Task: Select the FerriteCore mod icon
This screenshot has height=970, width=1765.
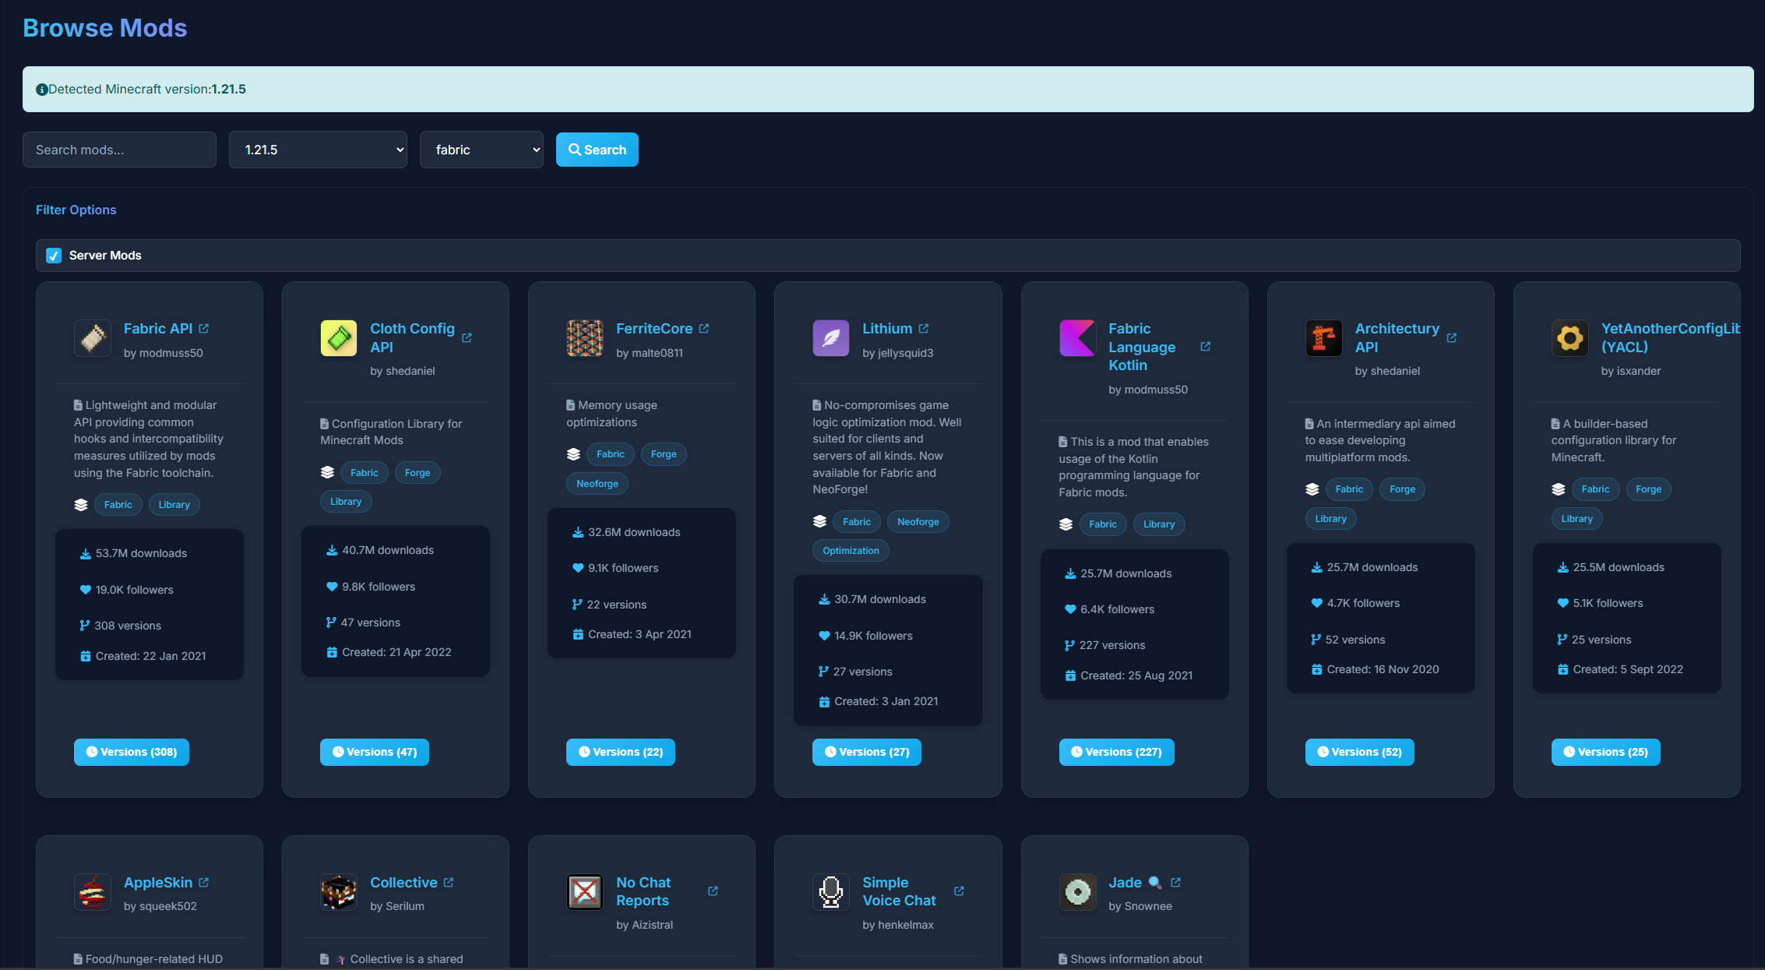Action: 584,338
